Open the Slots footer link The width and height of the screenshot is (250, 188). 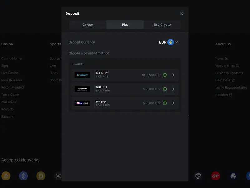5,65
